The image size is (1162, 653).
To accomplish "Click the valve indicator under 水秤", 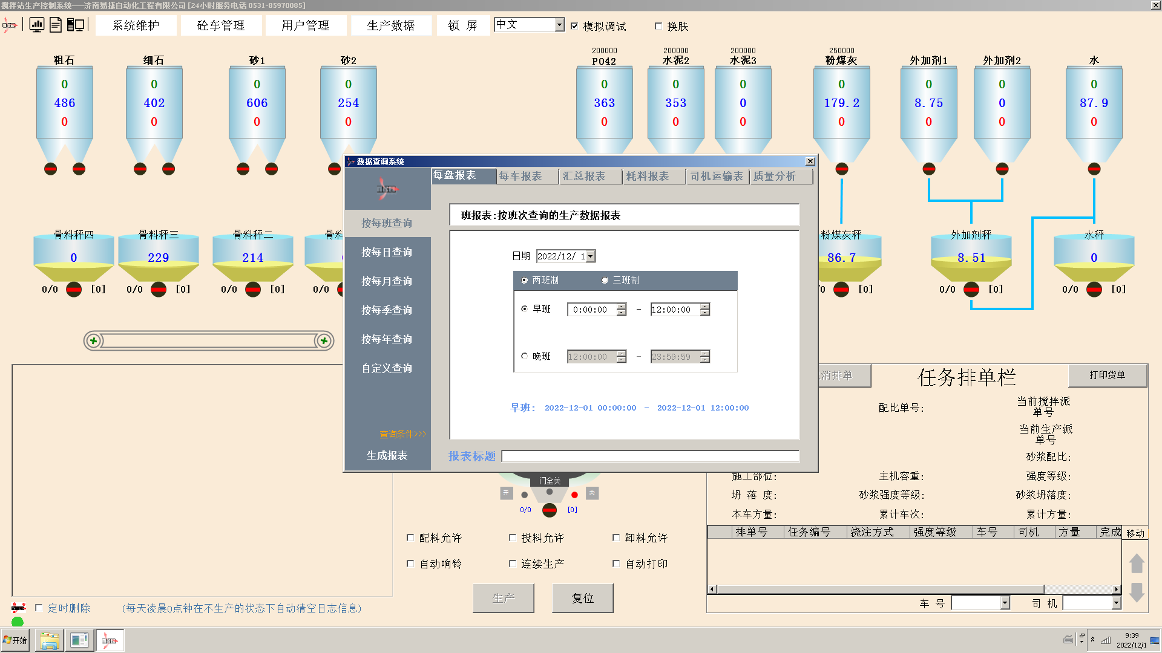I will coord(1094,290).
